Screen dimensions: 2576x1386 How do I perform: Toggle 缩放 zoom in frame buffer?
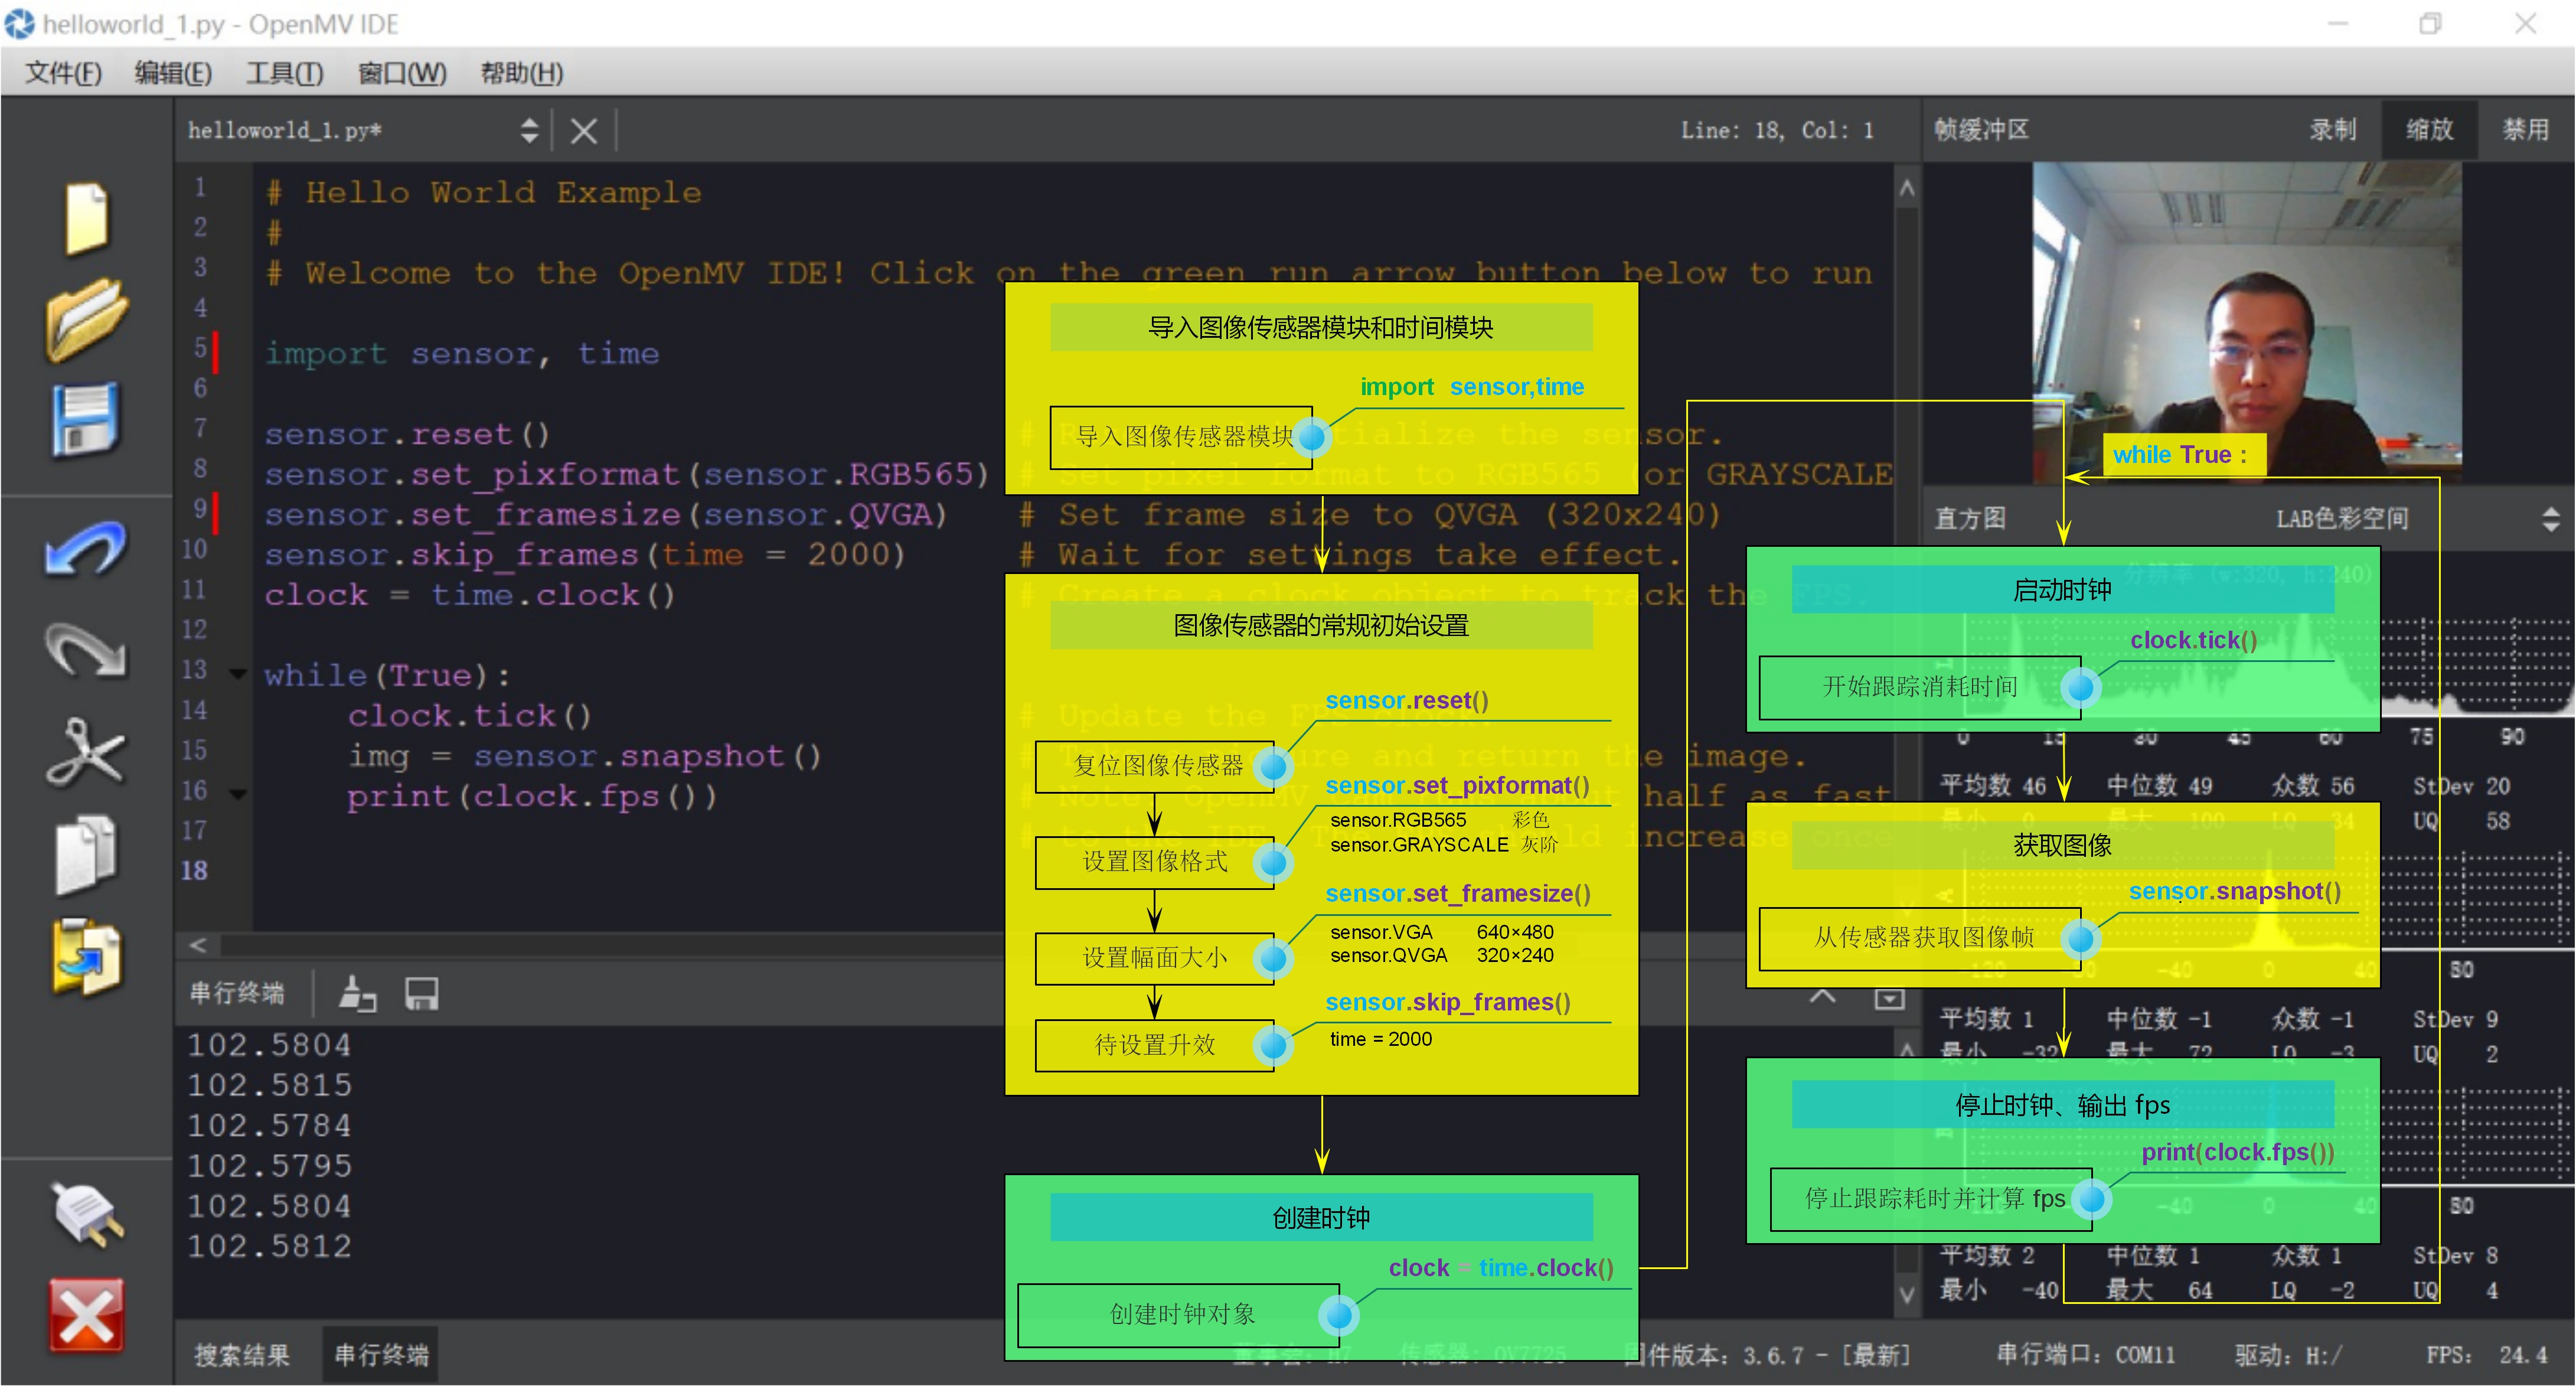[x=2429, y=130]
